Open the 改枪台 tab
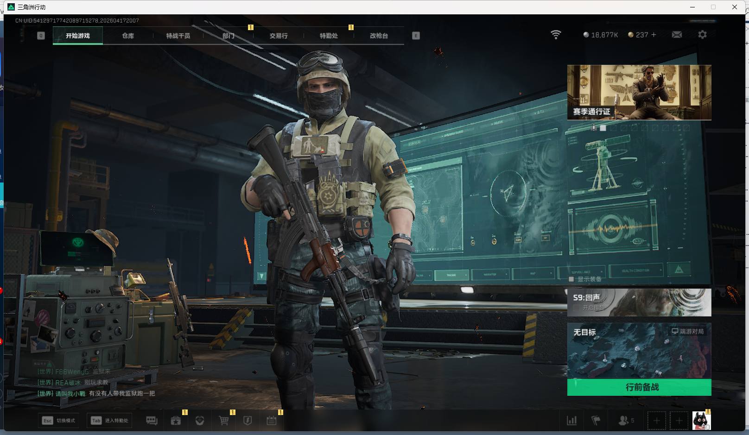 (379, 36)
